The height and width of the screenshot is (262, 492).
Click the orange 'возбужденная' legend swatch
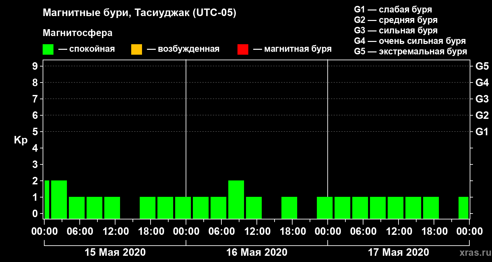point(136,49)
